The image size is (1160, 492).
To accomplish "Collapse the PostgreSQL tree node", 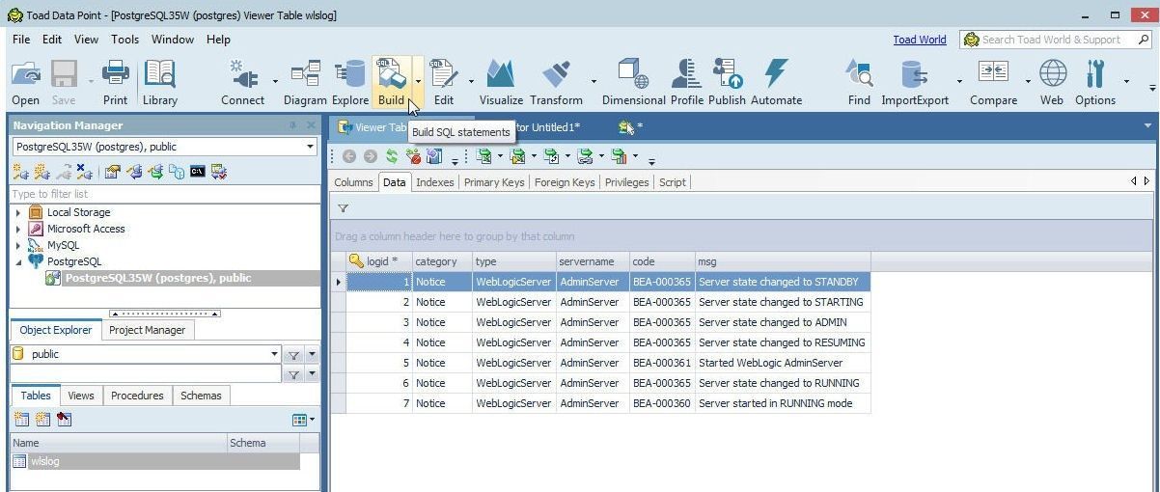I will [x=18, y=261].
